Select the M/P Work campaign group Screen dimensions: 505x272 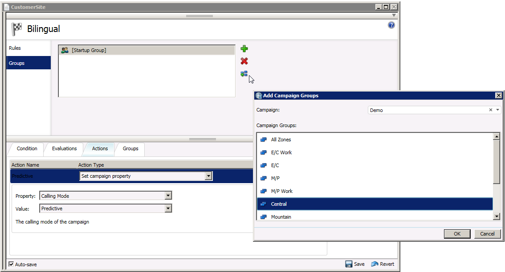[281, 191]
